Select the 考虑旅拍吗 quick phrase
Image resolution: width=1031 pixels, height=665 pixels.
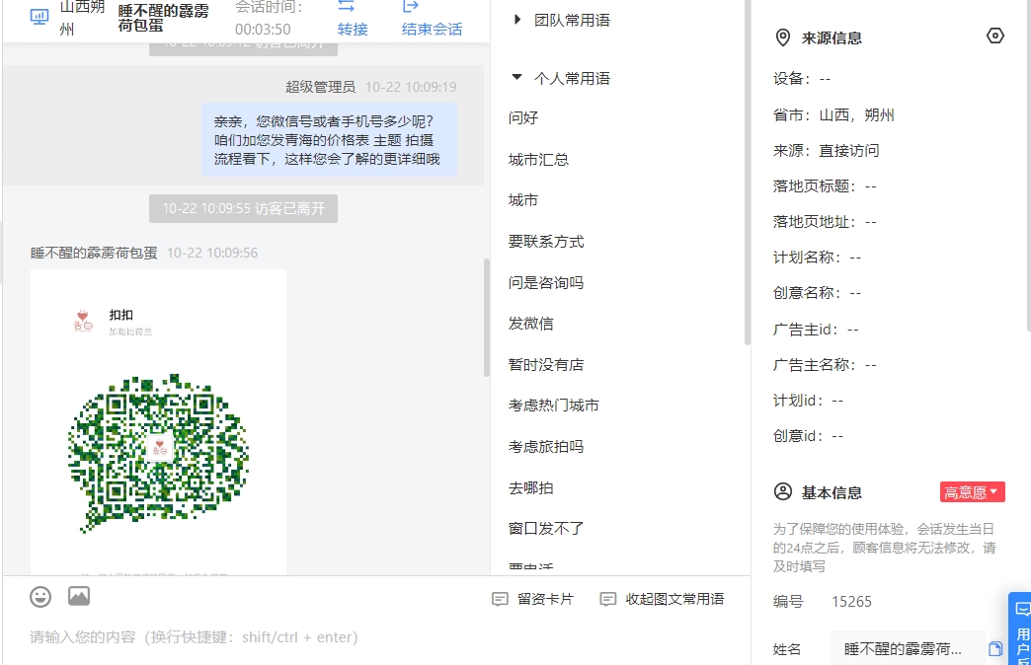[x=546, y=447]
